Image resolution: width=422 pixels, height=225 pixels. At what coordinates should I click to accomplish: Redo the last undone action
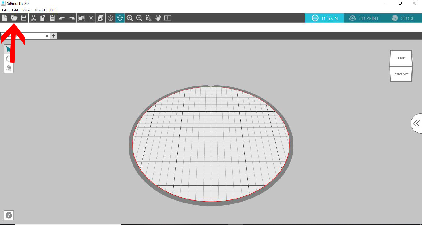coord(72,18)
